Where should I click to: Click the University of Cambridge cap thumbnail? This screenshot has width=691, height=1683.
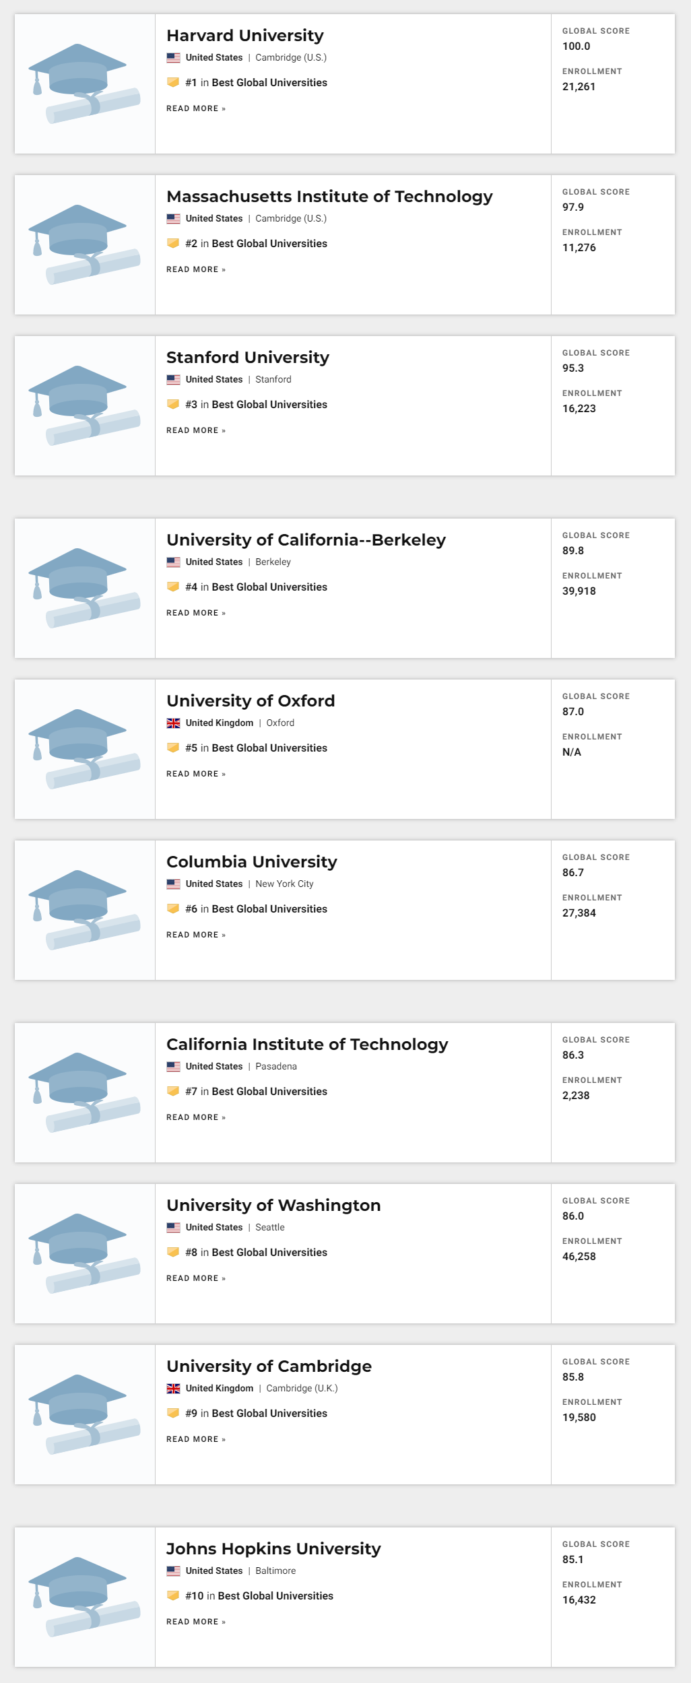point(84,1414)
